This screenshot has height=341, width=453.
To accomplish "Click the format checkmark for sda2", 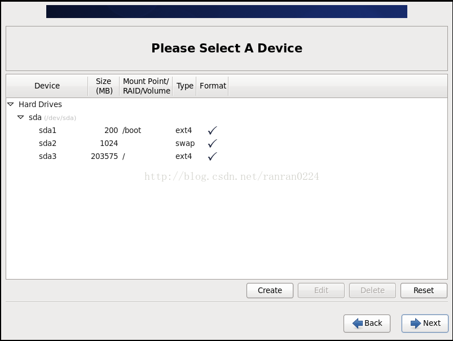I will [212, 143].
